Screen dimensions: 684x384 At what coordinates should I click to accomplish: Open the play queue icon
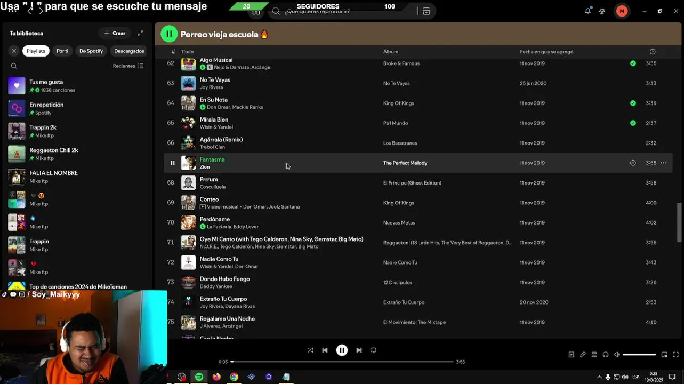pyautogui.click(x=594, y=355)
